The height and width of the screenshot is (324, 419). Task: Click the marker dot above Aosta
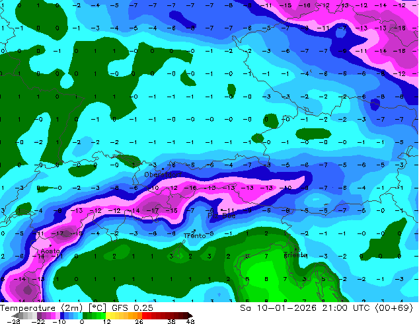[x=50, y=245]
